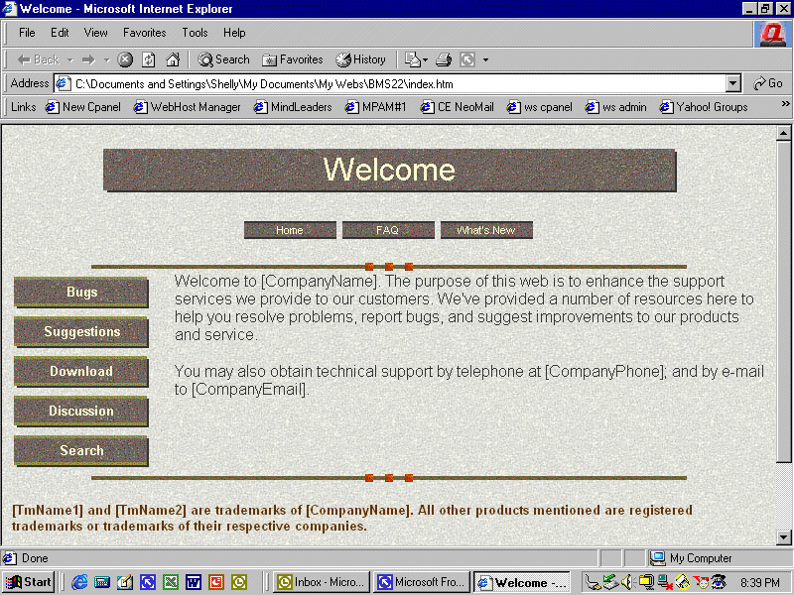Open the Search pane from toolbar
794x595 pixels.
coord(224,59)
